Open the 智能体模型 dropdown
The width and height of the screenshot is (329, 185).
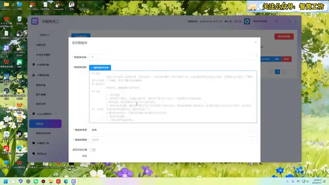coord(173,140)
